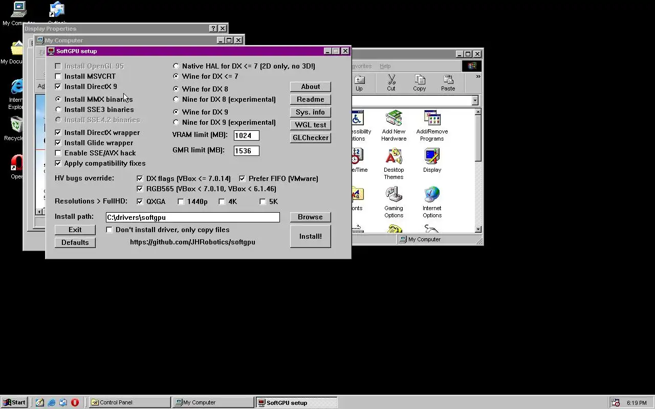Screen dimensions: 655x409
Task: Open Add New Hardware in Control Panel
Action: pos(394,126)
